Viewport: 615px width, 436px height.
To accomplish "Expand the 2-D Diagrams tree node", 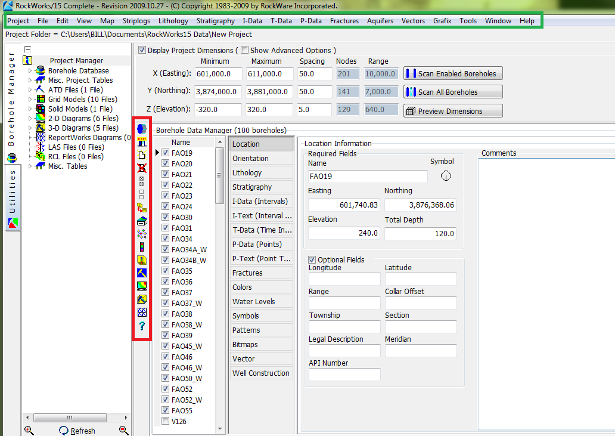I will point(30,118).
